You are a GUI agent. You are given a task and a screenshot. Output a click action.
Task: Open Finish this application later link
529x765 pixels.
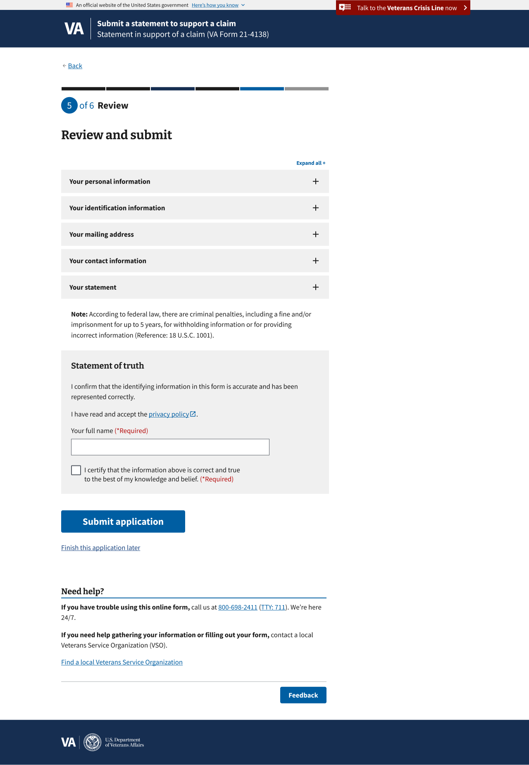(x=100, y=548)
